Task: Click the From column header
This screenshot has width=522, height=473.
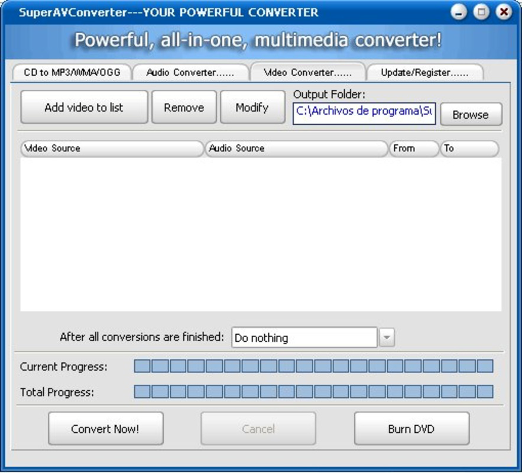Action: (x=414, y=148)
